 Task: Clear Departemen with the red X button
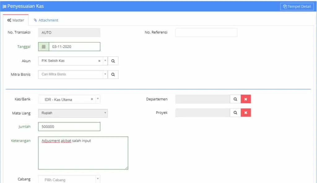click(x=245, y=99)
